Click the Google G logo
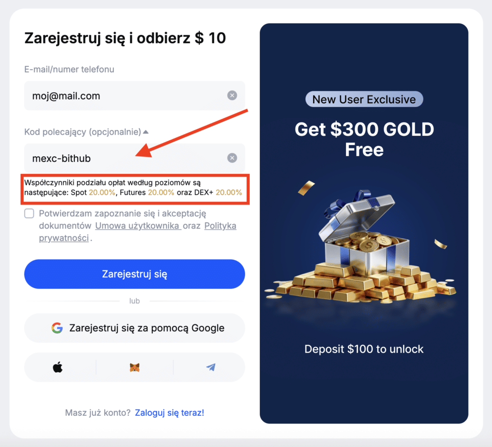 click(57, 328)
